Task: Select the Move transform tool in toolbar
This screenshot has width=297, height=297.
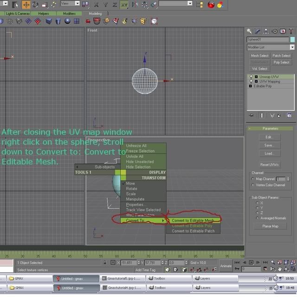Action: coord(26,5)
